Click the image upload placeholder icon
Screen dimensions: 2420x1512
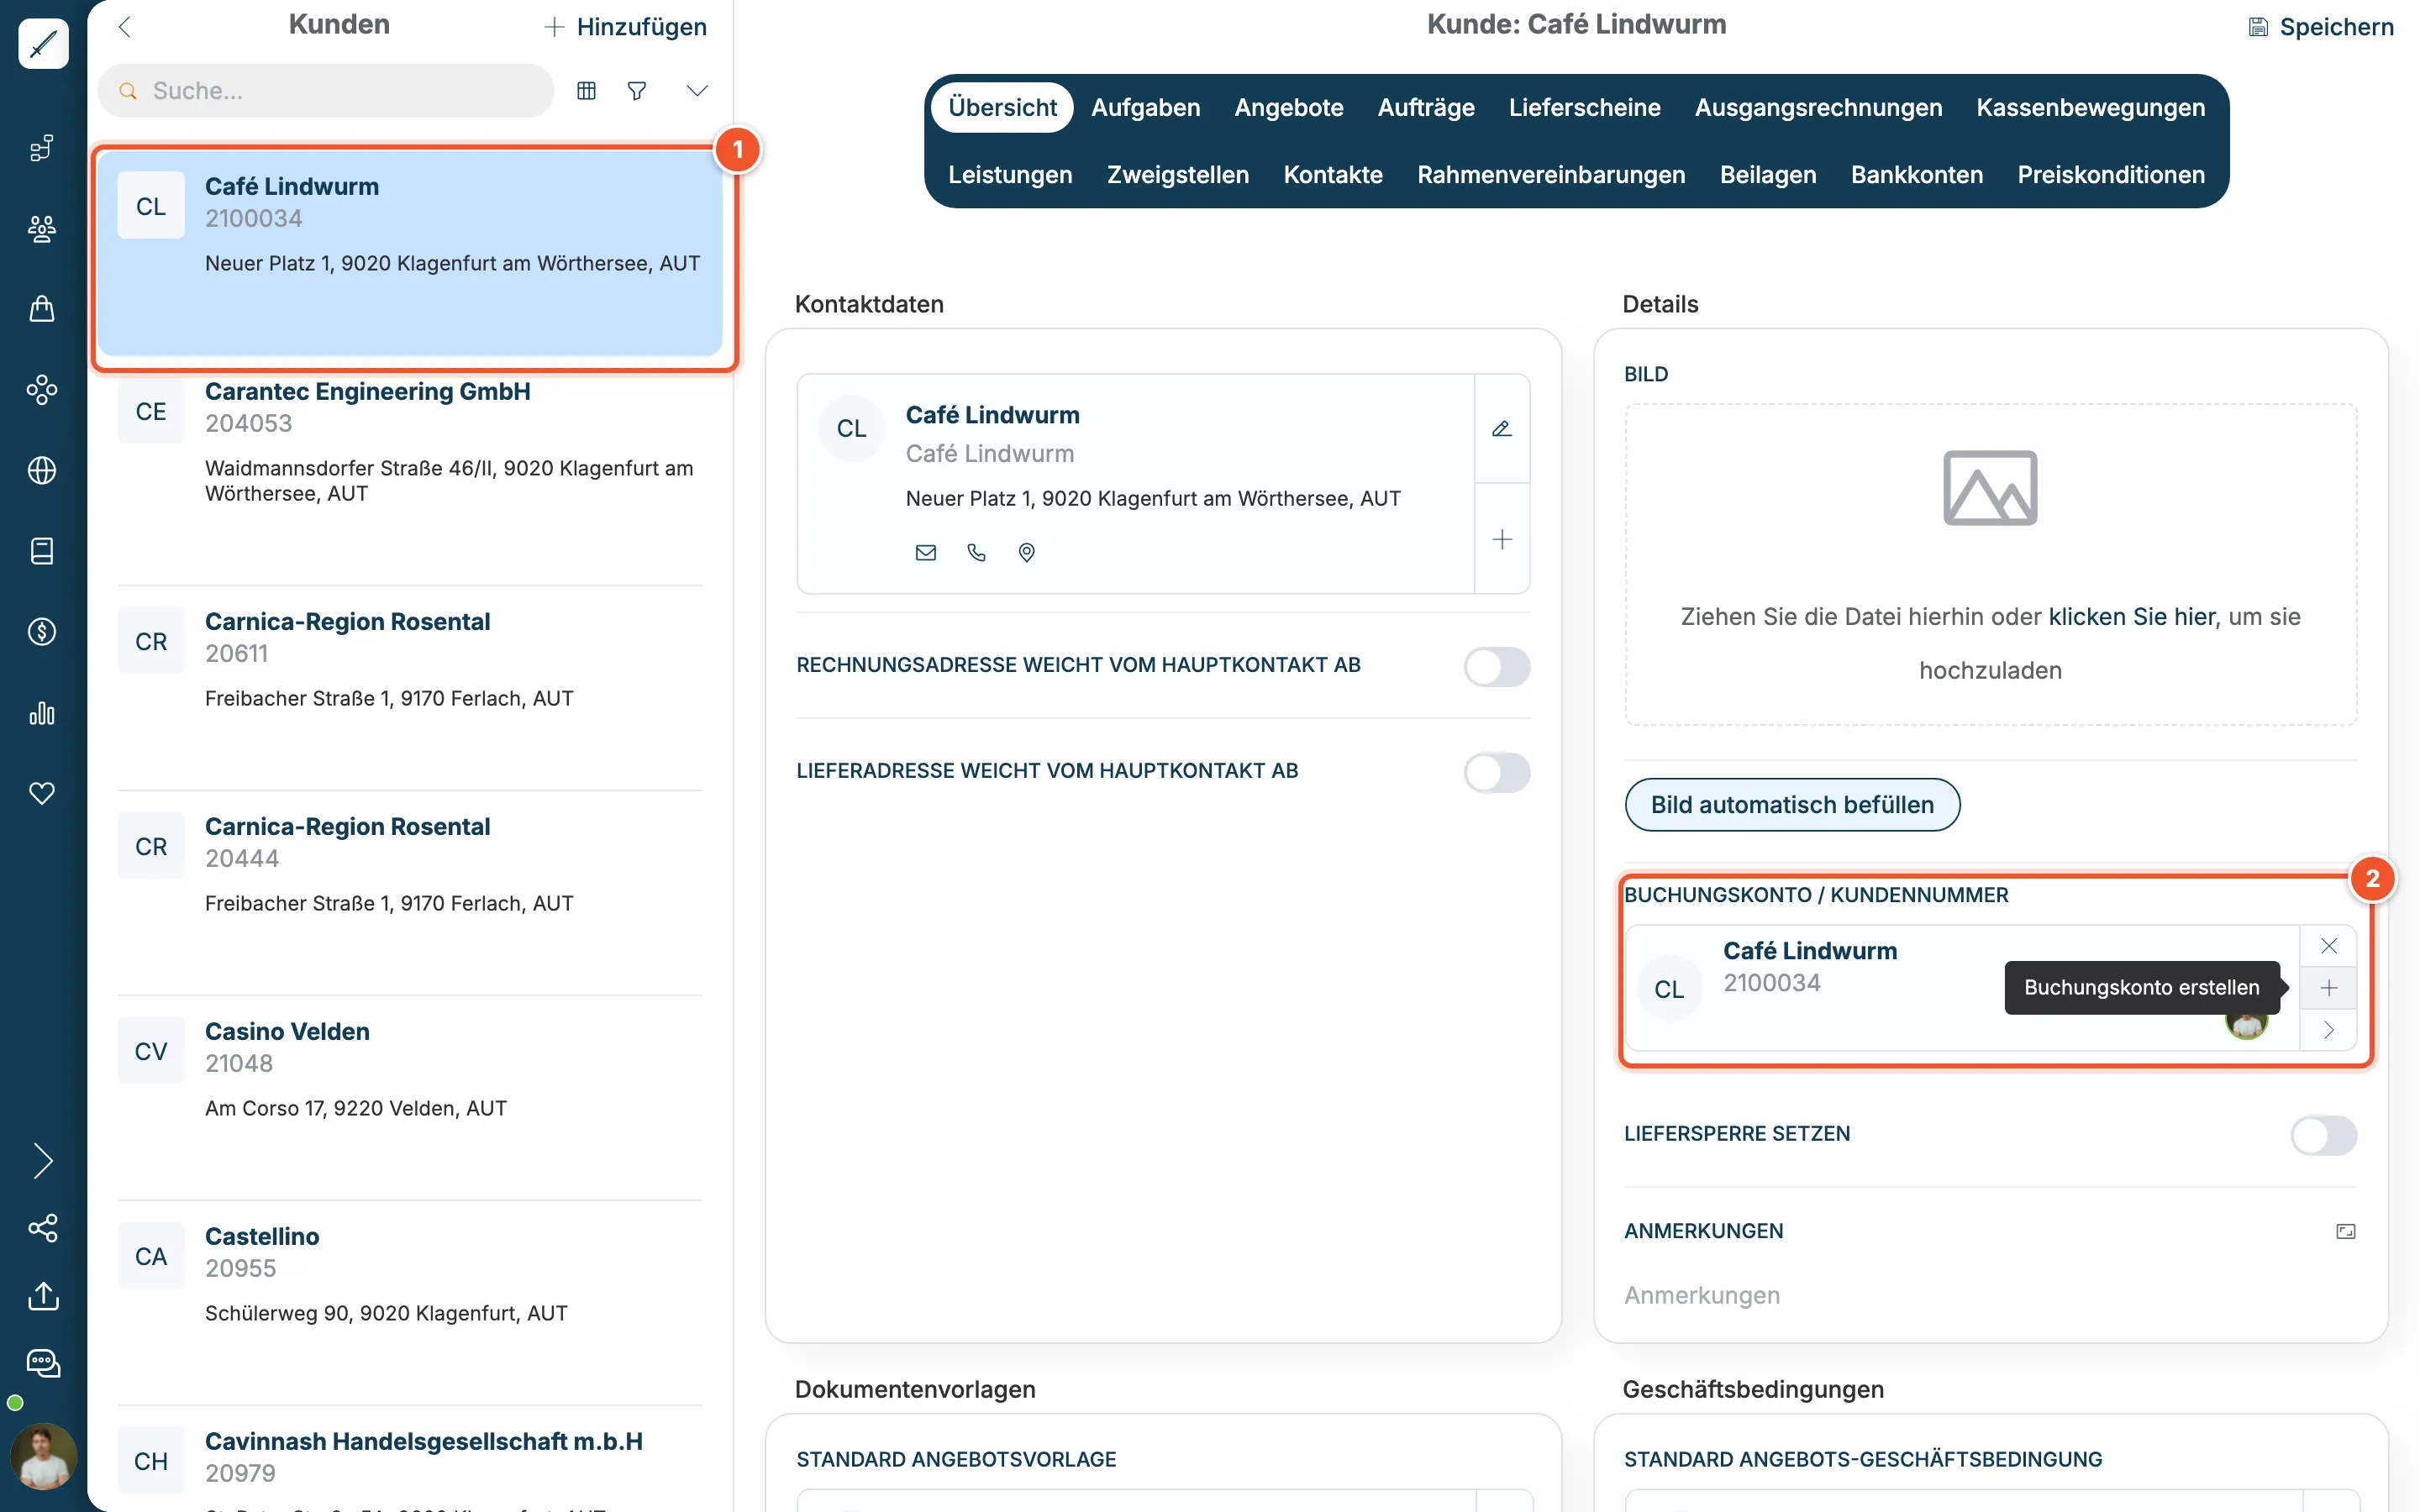[x=1990, y=488]
